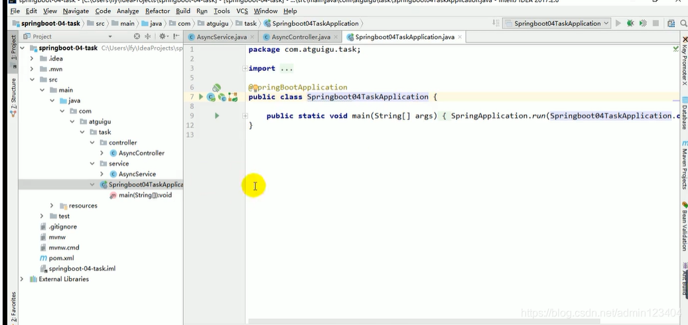
Task: Click the bean dependencies gutter icon on line 7
Action: pos(233,97)
